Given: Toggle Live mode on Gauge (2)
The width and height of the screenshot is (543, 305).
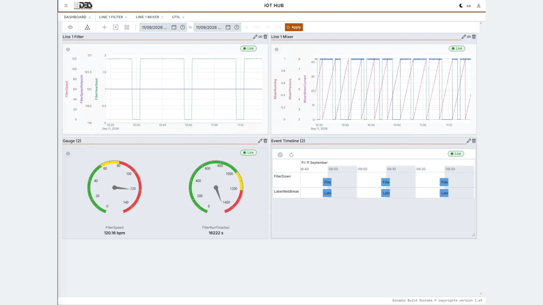Looking at the screenshot, I should click(248, 152).
